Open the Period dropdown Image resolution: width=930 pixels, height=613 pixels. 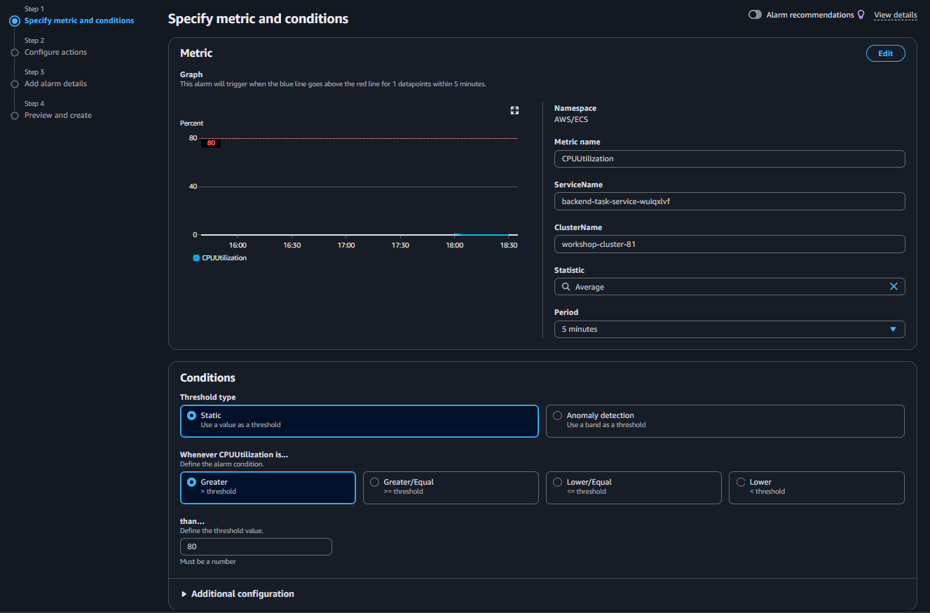point(729,329)
